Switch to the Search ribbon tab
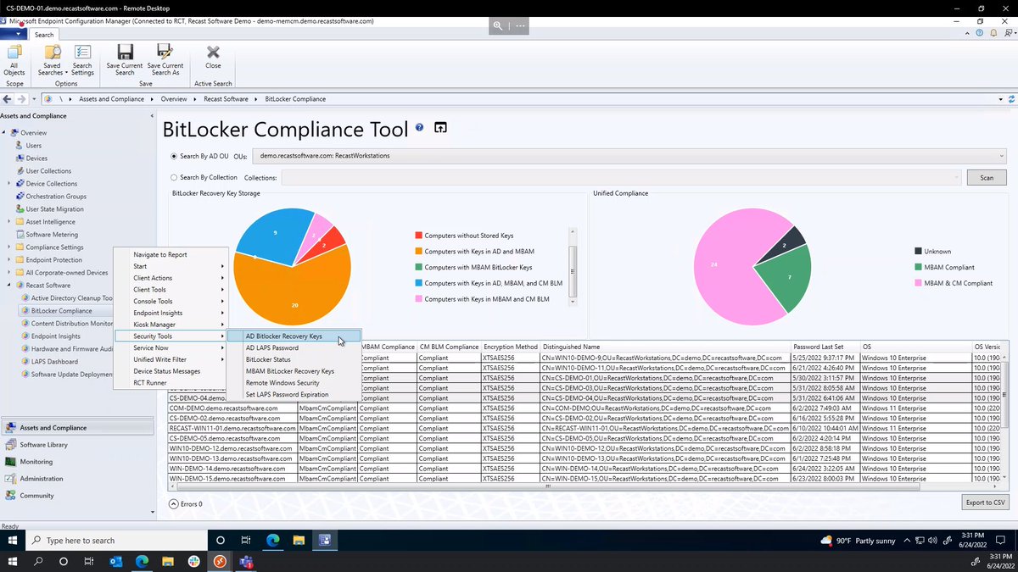The width and height of the screenshot is (1018, 572). tap(44, 35)
